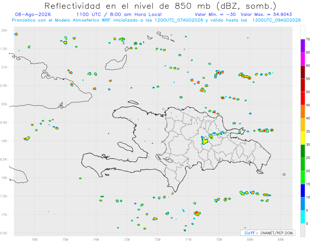Click the '19N' latitude label

point(4,141)
